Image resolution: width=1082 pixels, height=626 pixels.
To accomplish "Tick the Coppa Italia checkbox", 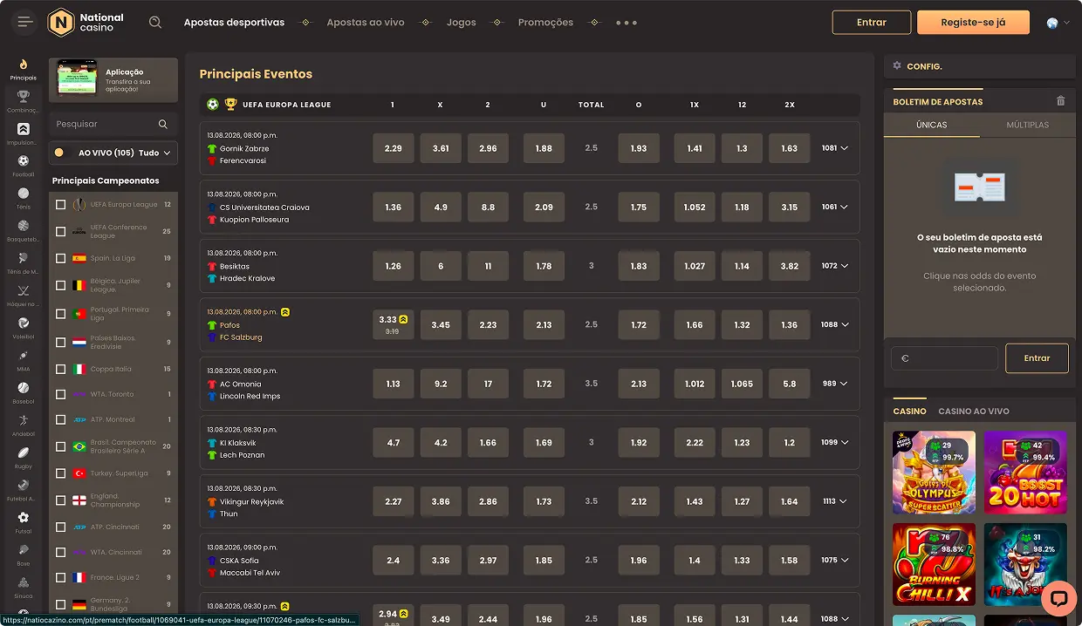I will (x=60, y=369).
